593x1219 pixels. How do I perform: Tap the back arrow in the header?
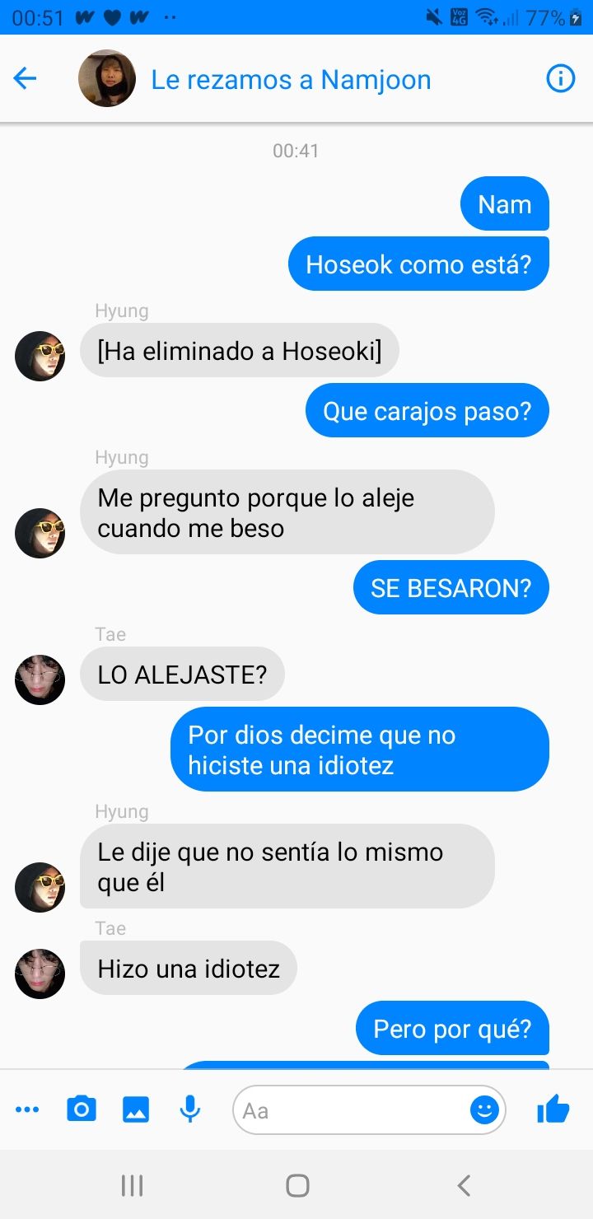[x=26, y=79]
